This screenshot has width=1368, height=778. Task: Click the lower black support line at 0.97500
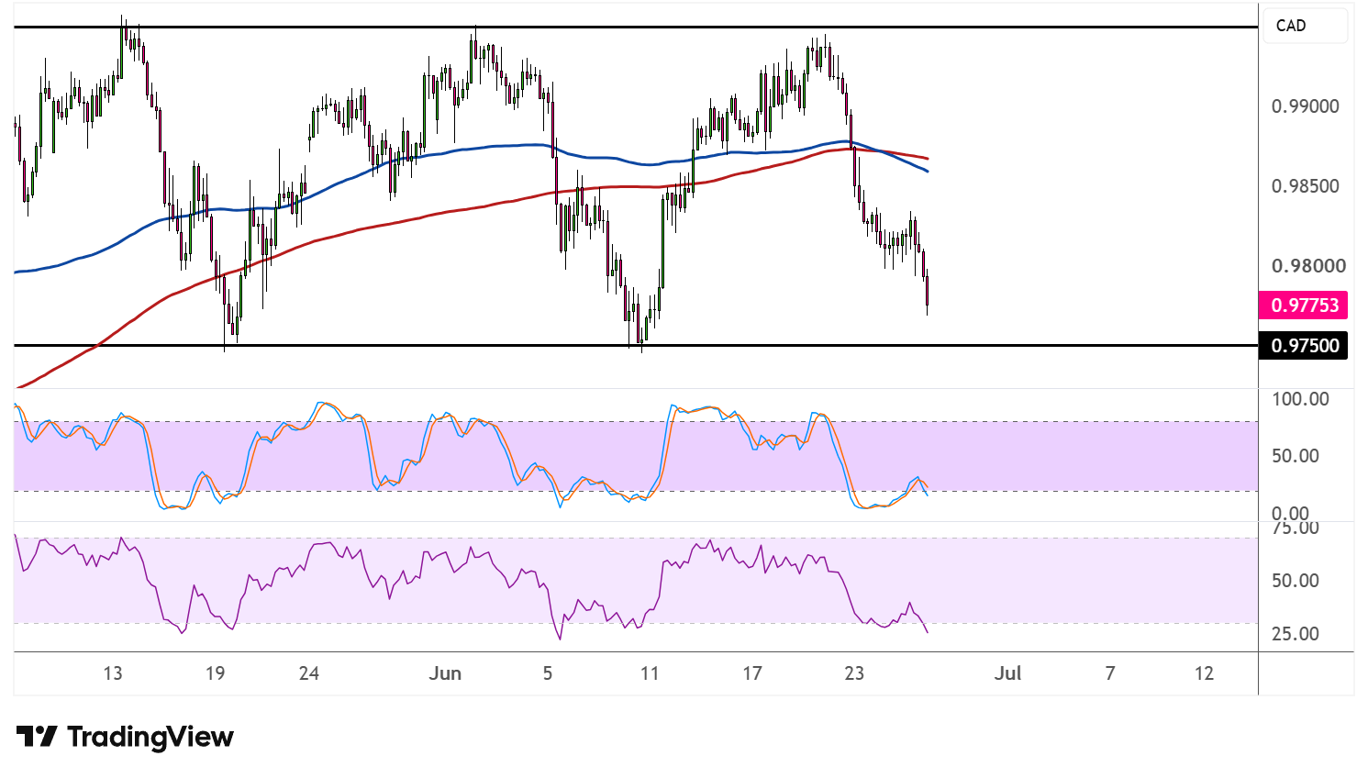635,345
